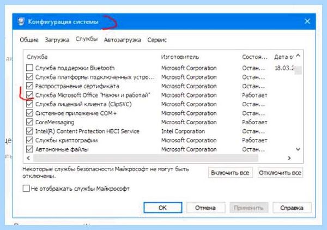
Task: Uncheck Служба Microsoft Office Нажми и работай
Action: [x=29, y=95]
